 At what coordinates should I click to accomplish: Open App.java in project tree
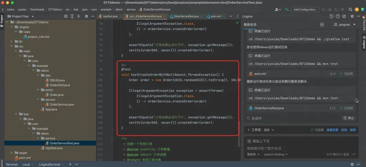pyautogui.click(x=51, y=109)
